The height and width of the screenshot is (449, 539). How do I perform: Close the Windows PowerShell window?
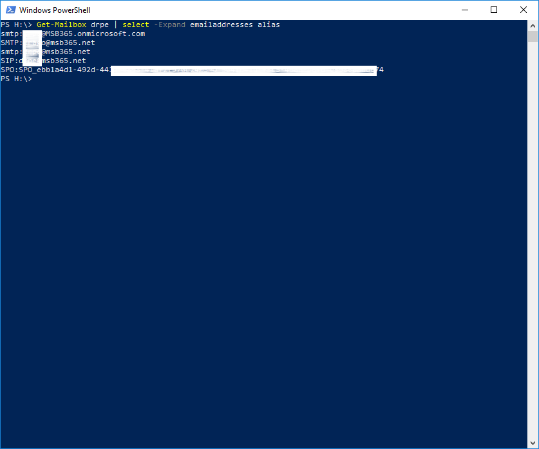524,10
